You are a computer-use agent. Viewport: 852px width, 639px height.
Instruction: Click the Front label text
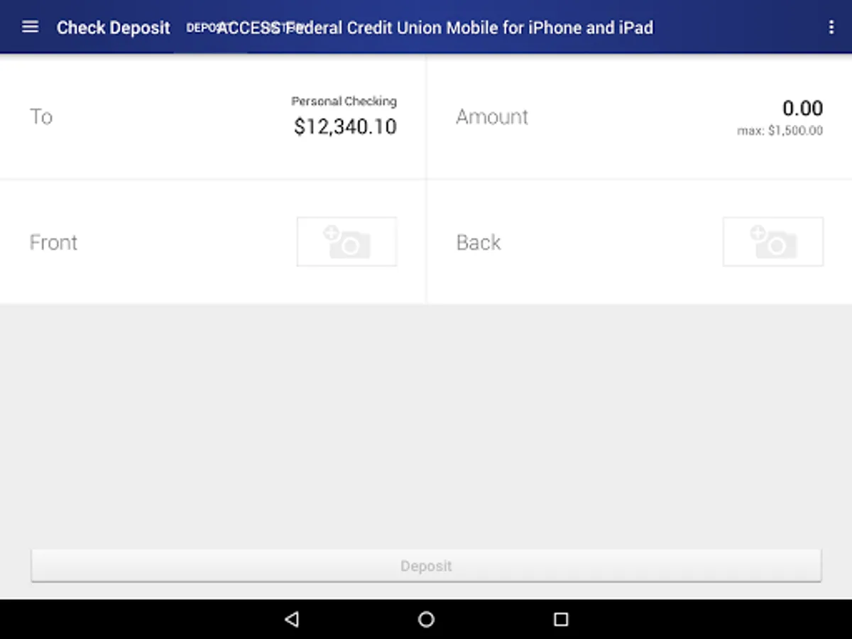point(53,242)
